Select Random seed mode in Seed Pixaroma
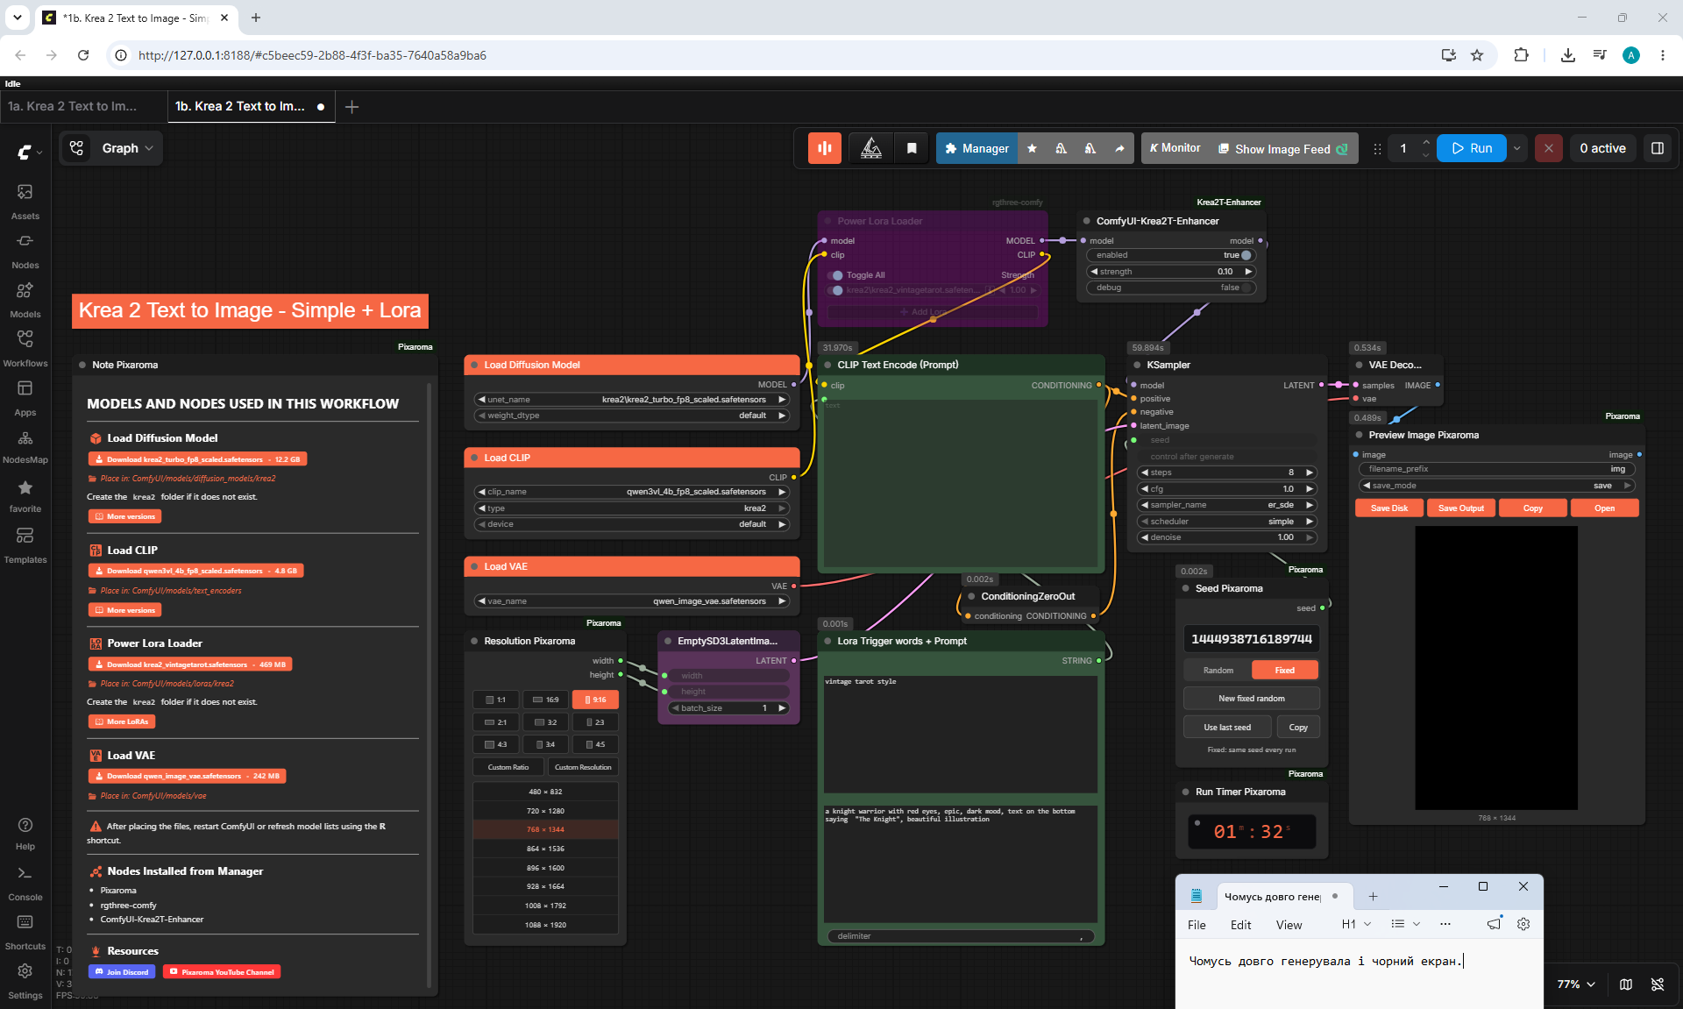Screen dimensions: 1683x1009 point(1218,671)
